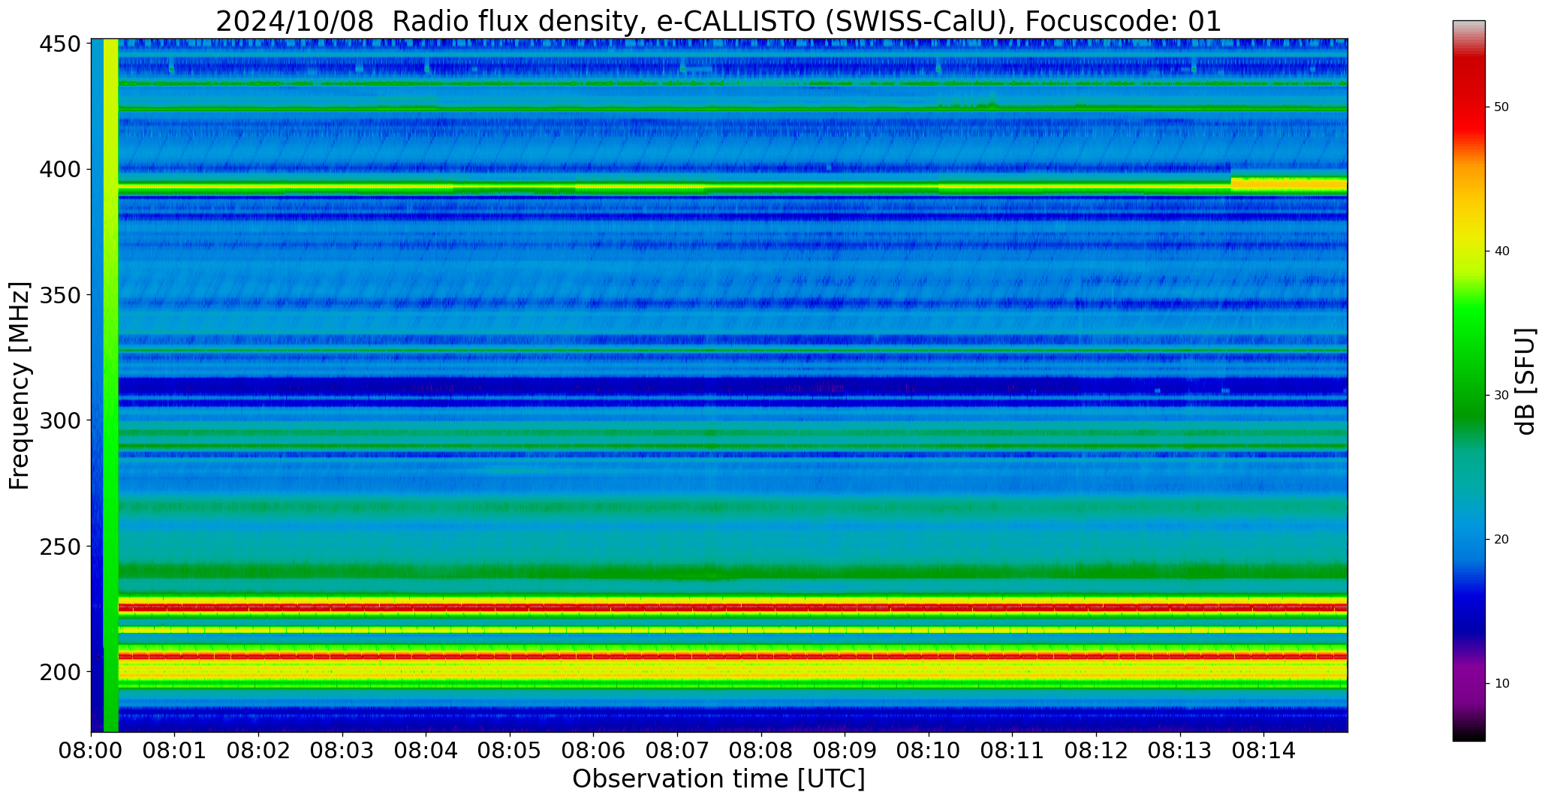The width and height of the screenshot is (1548, 801).
Task: Click the purple region of the colorbar
Action: point(1468,679)
